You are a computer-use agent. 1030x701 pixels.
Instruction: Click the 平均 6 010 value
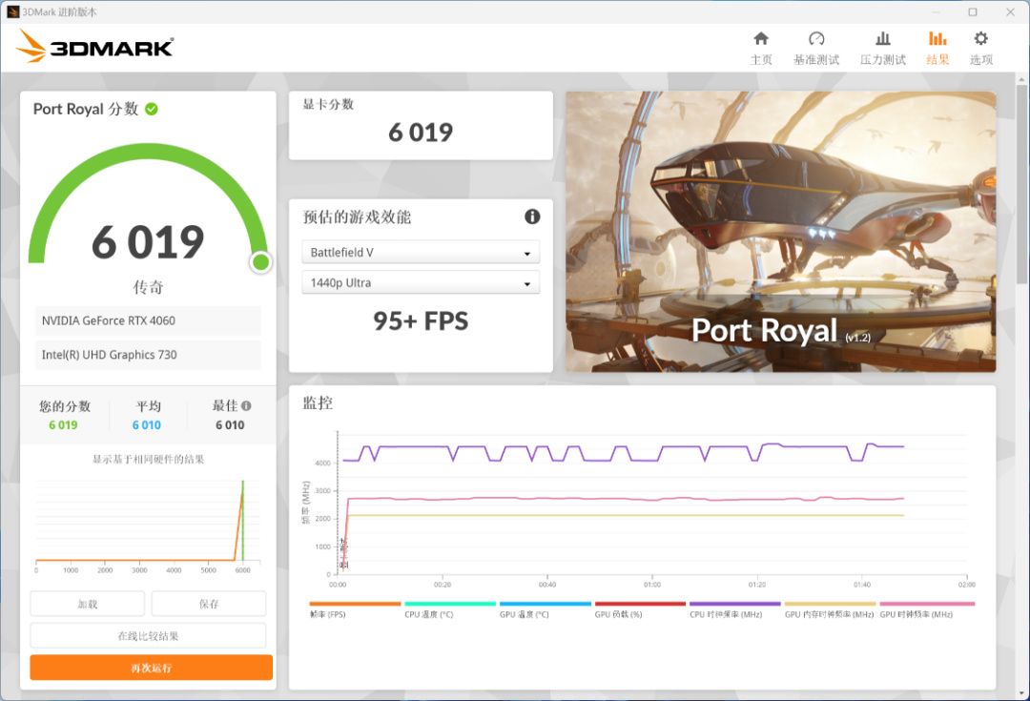147,425
